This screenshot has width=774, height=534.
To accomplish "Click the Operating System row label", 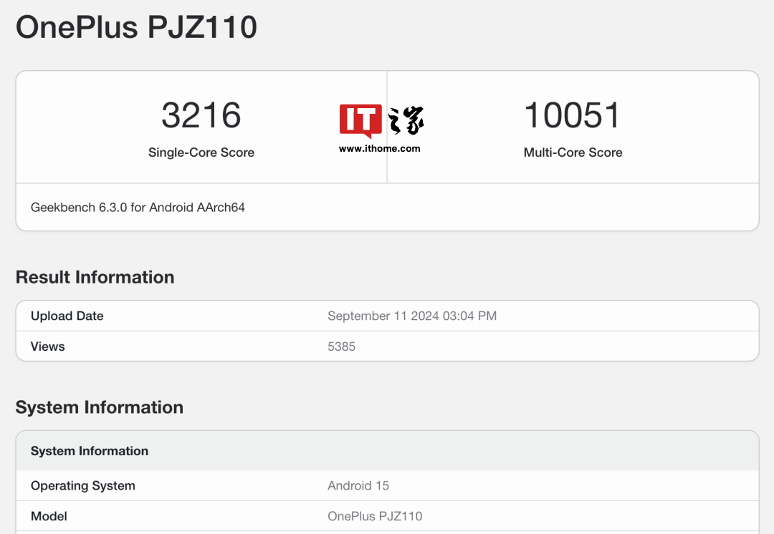I will 82,485.
